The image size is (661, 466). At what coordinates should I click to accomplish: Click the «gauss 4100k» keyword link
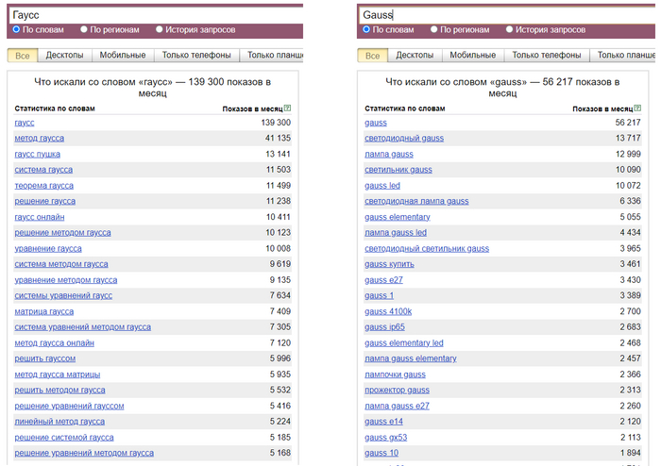click(387, 310)
